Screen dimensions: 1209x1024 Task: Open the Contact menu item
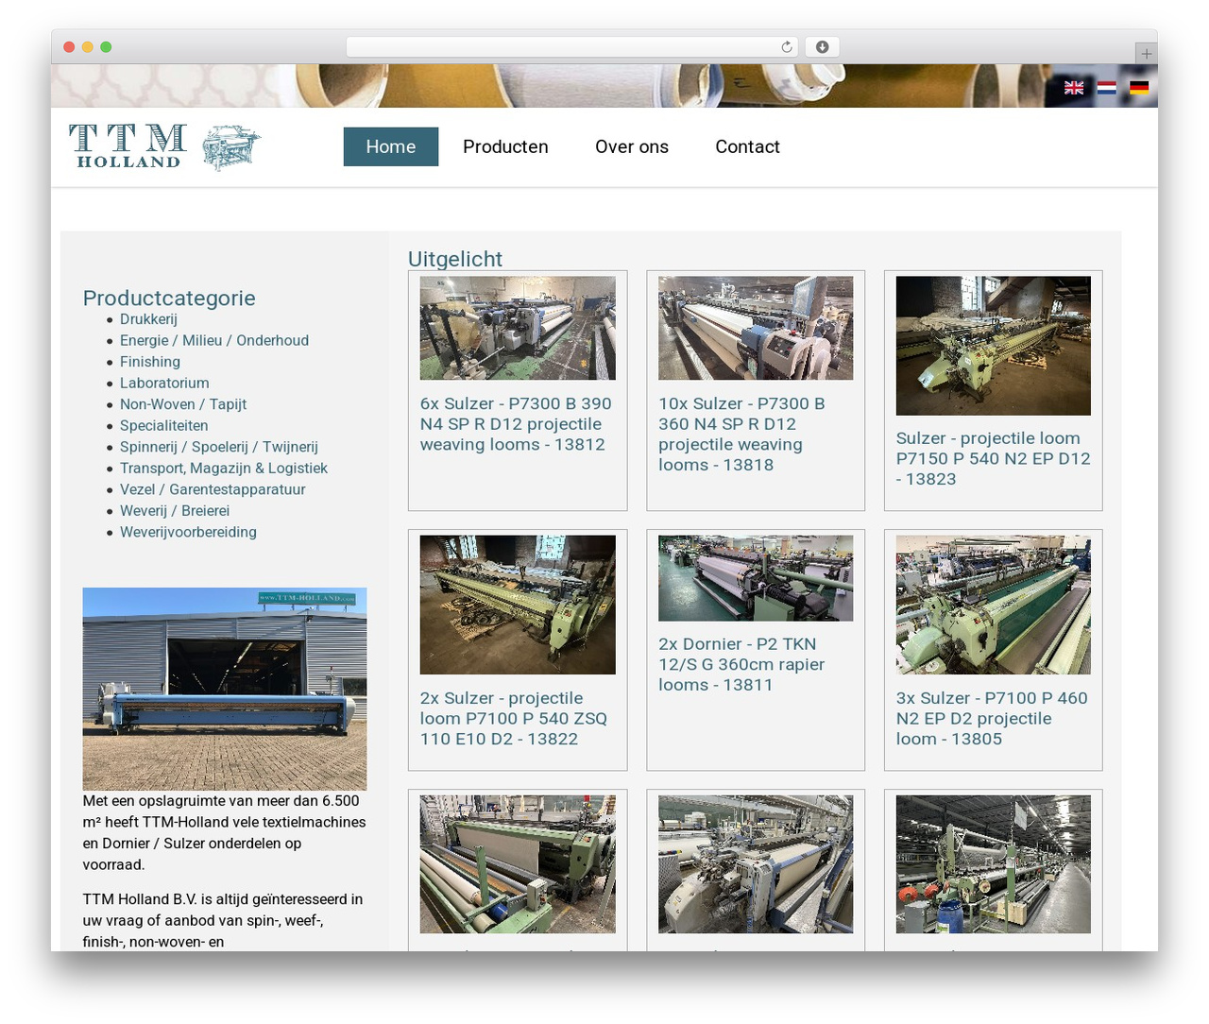(747, 146)
